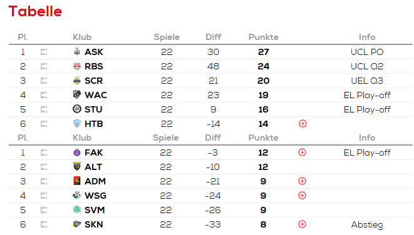414x235 pixels.
Task: Toggle the small square marker beside HTB
Action: coord(44,124)
